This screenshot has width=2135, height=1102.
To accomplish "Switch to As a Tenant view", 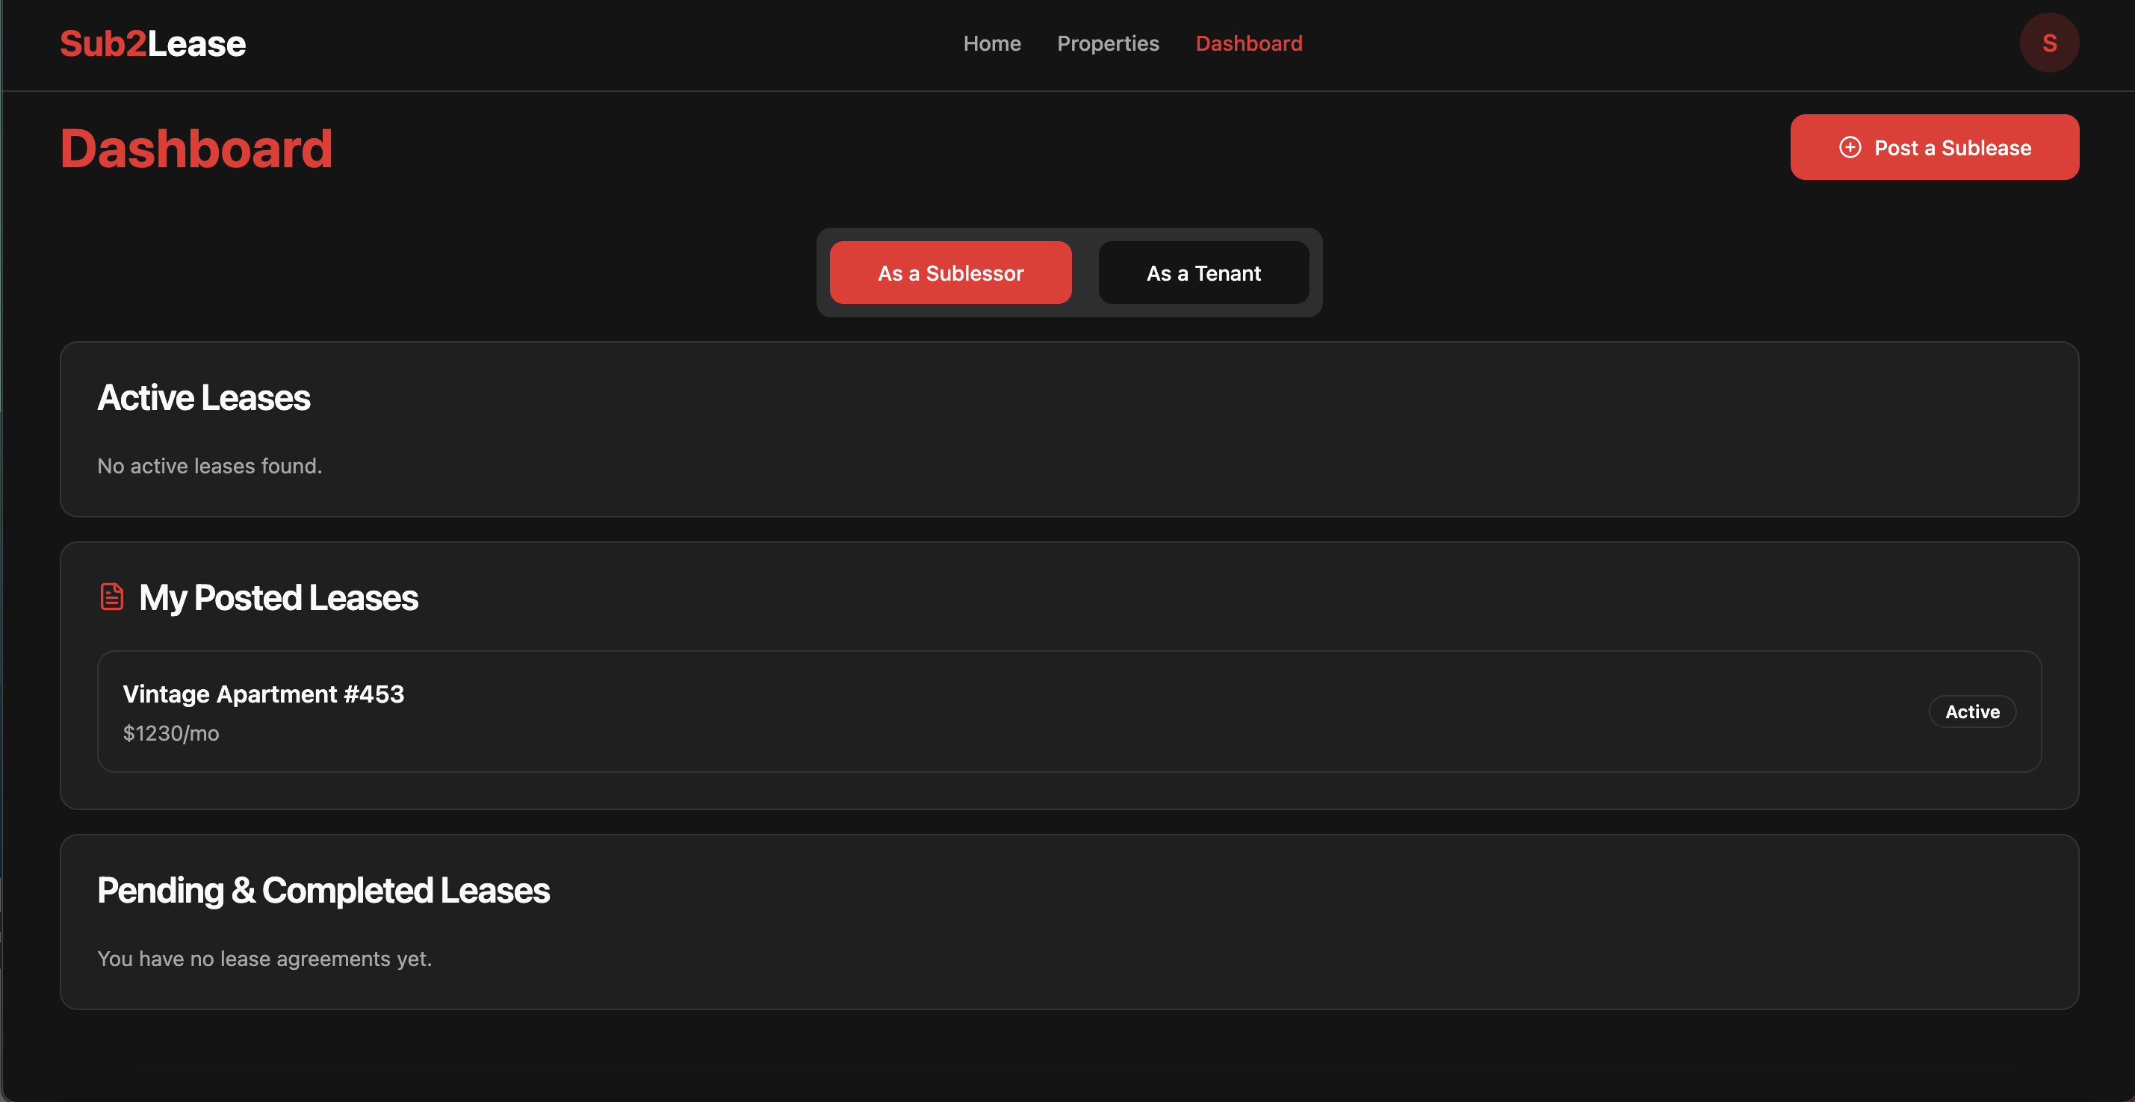I will [x=1203, y=273].
